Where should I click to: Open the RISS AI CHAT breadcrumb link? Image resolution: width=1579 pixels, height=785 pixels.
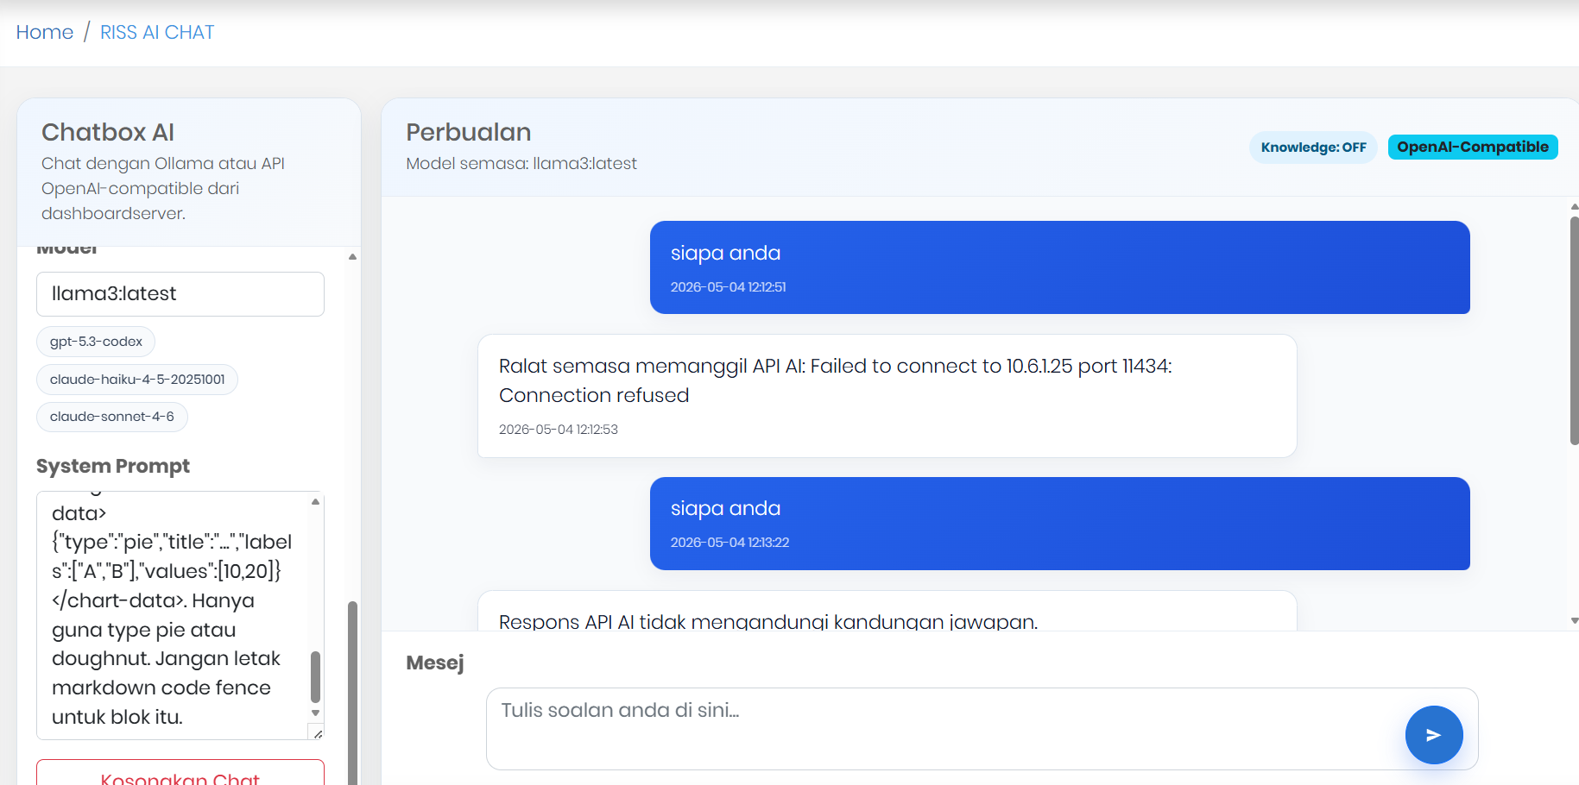[x=157, y=32]
